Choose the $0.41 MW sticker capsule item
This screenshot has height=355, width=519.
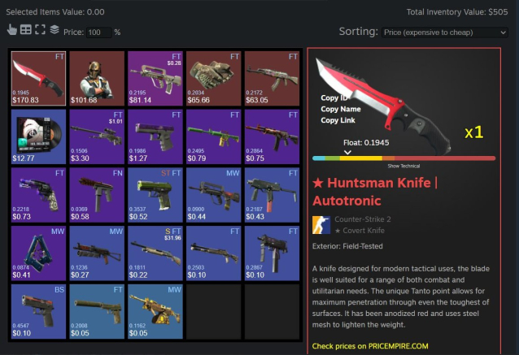(38, 253)
